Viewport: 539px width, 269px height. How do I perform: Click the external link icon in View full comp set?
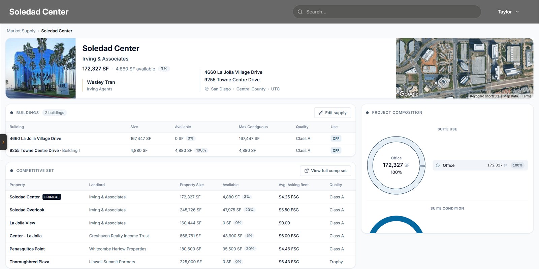pos(307,171)
